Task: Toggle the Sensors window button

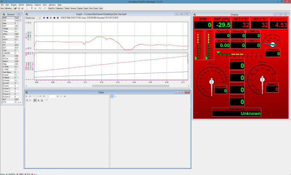Action: [73, 8]
